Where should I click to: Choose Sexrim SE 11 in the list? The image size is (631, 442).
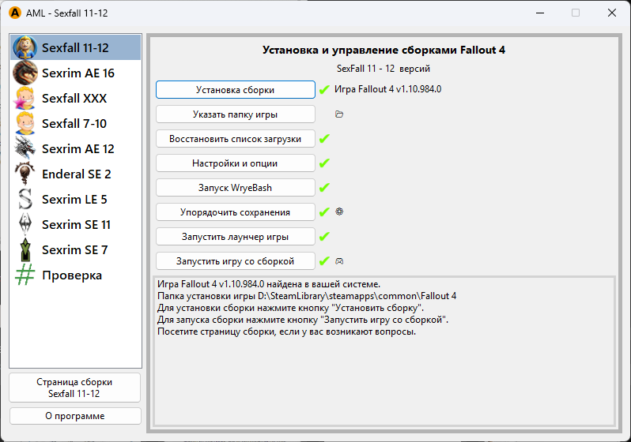[76, 225]
